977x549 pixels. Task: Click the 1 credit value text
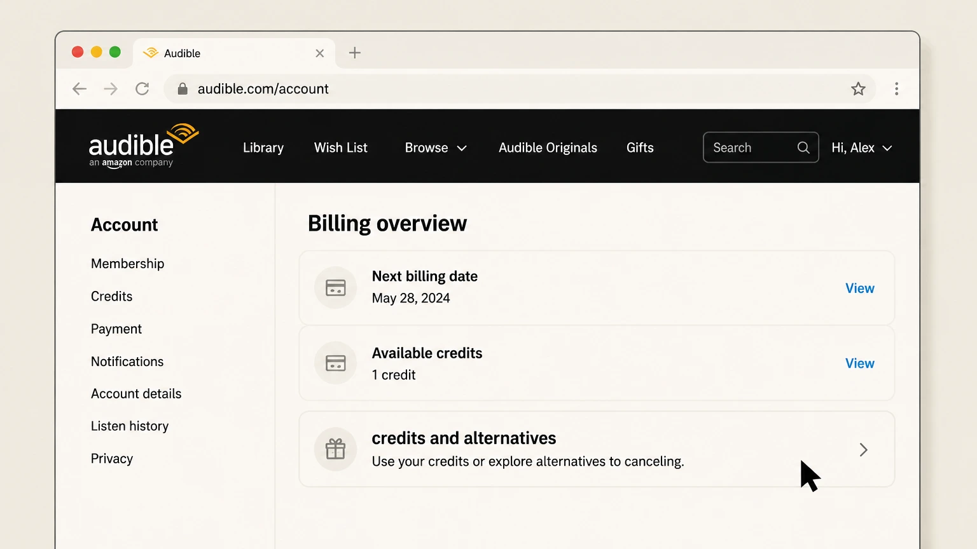[x=393, y=375]
